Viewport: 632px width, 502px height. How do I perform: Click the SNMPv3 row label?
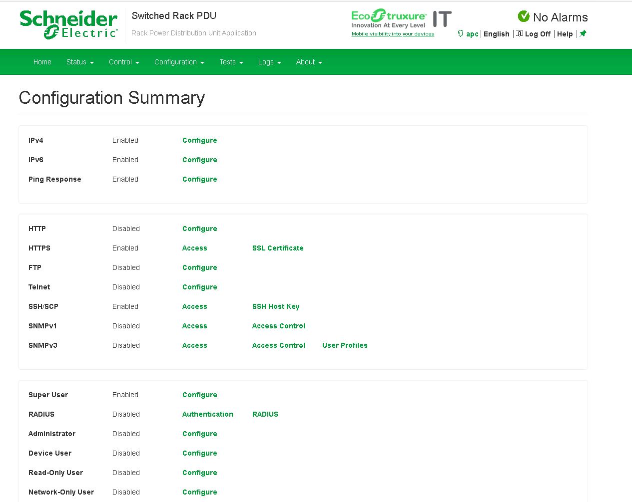[43, 345]
